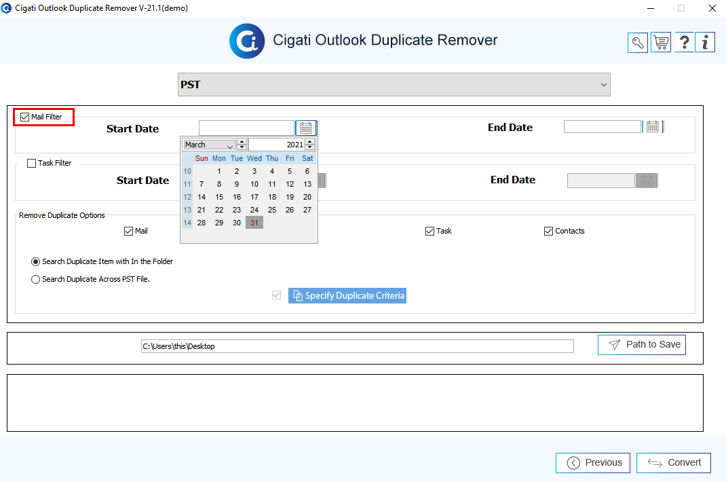
Task: Show about info with the i icon
Action: [x=705, y=43]
